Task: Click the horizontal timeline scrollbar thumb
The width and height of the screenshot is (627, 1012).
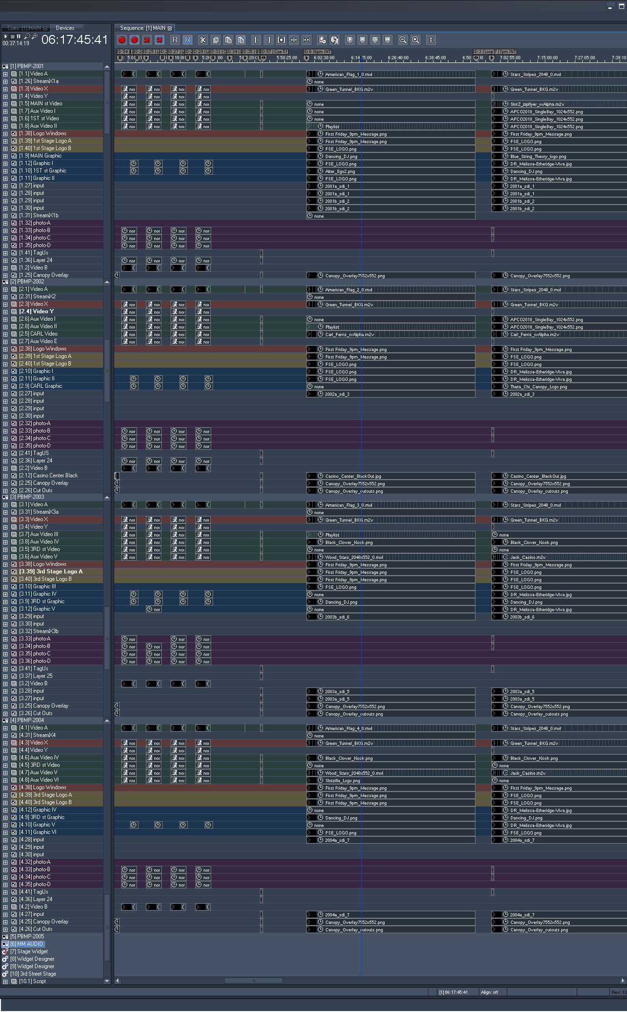Action: click(x=253, y=980)
